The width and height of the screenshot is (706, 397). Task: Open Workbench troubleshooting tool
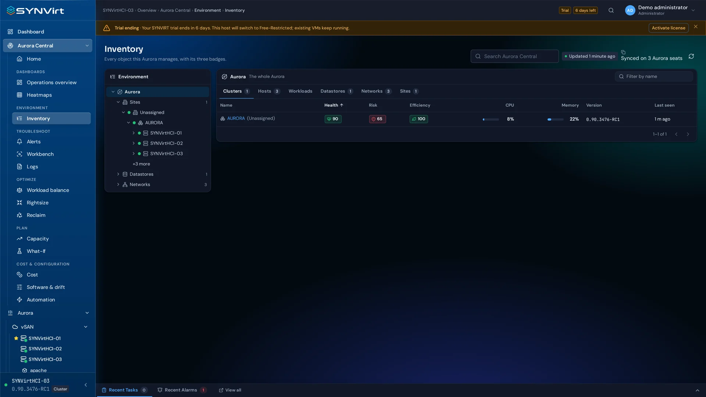point(51,154)
